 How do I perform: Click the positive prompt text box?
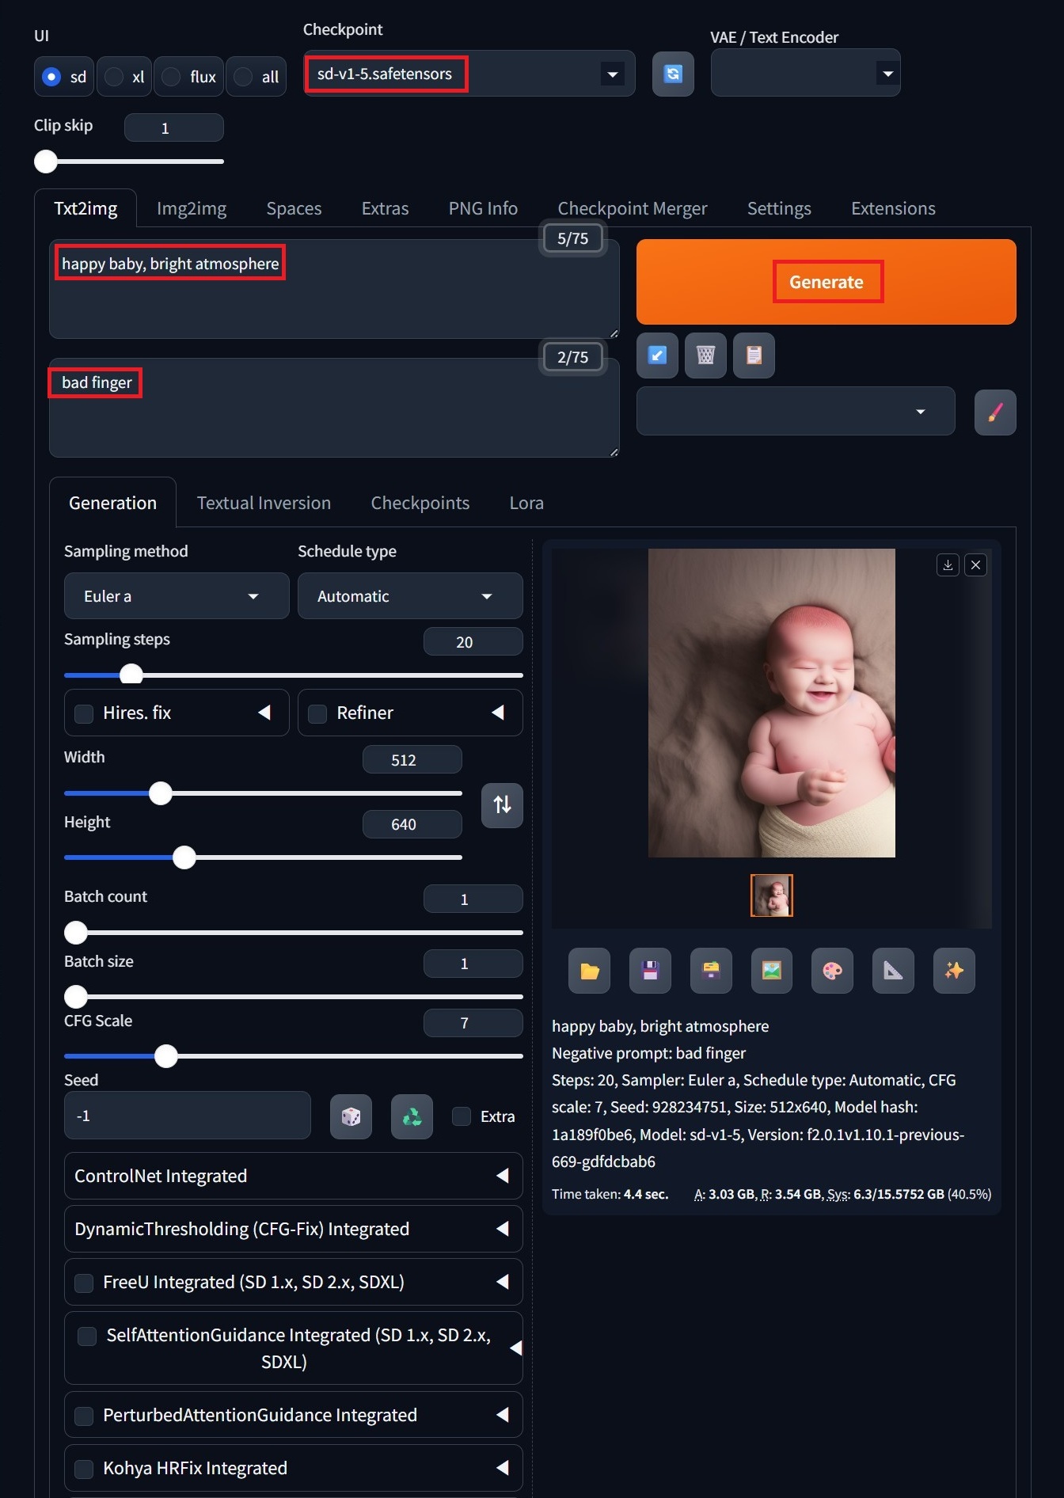pyautogui.click(x=334, y=290)
